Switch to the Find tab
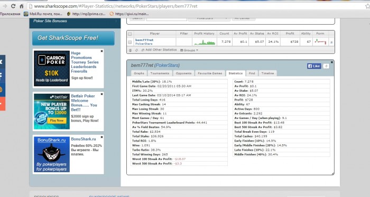The height and width of the screenshot is (197, 370). pyautogui.click(x=252, y=73)
